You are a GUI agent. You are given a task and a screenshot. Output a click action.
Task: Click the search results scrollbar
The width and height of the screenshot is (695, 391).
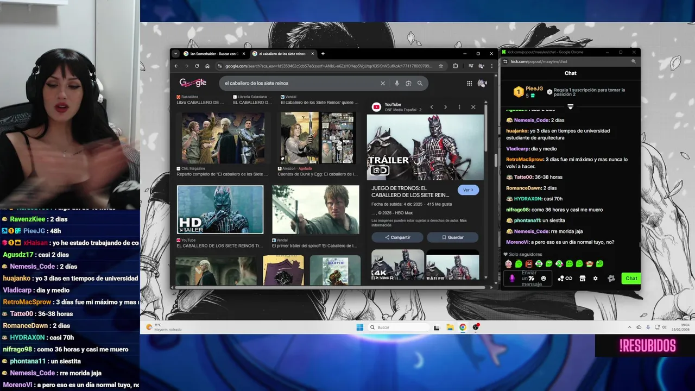(x=496, y=160)
